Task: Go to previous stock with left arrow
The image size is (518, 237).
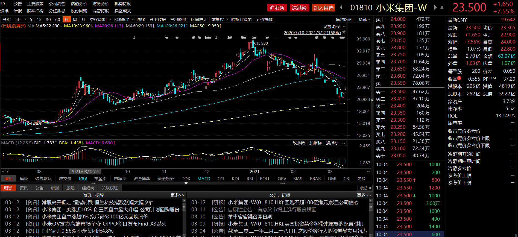Action: click(x=341, y=7)
